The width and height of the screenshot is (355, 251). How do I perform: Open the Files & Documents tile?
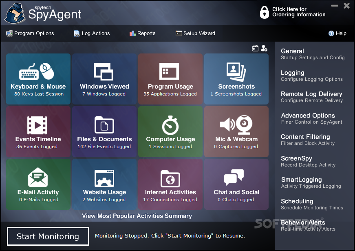coord(104,131)
